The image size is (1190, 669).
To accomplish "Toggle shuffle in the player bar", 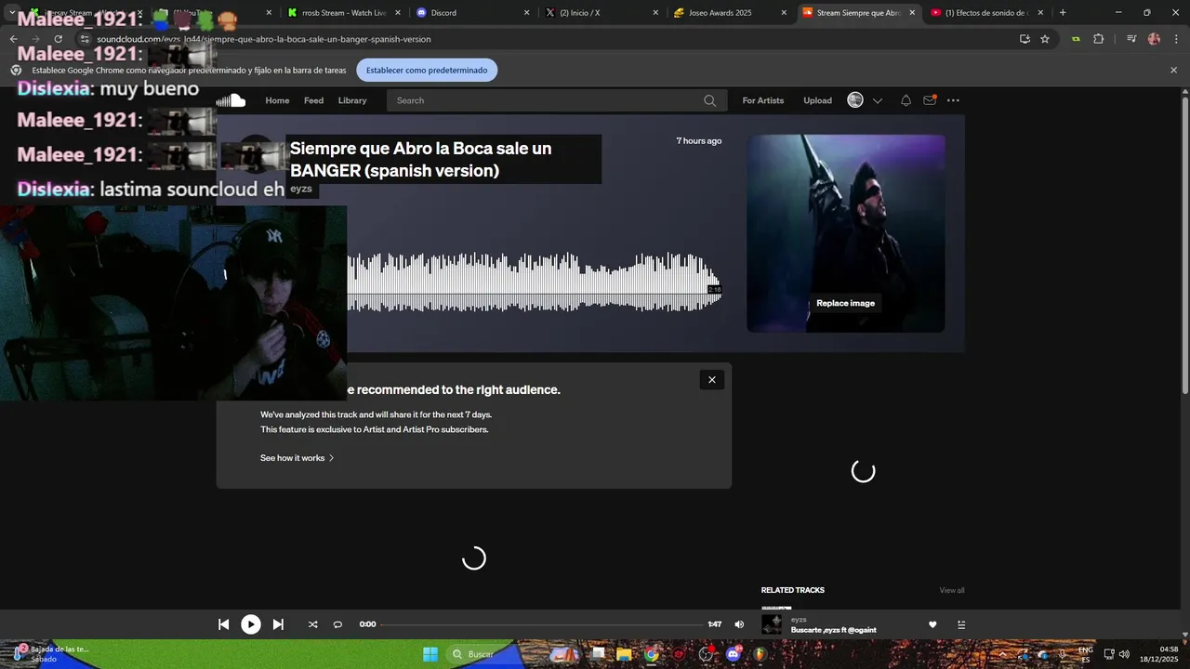I will pos(312,624).
